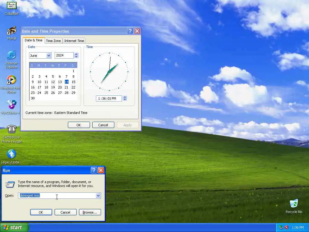
Task: Open the CollabNet desktop icon
Action: pos(12,8)
